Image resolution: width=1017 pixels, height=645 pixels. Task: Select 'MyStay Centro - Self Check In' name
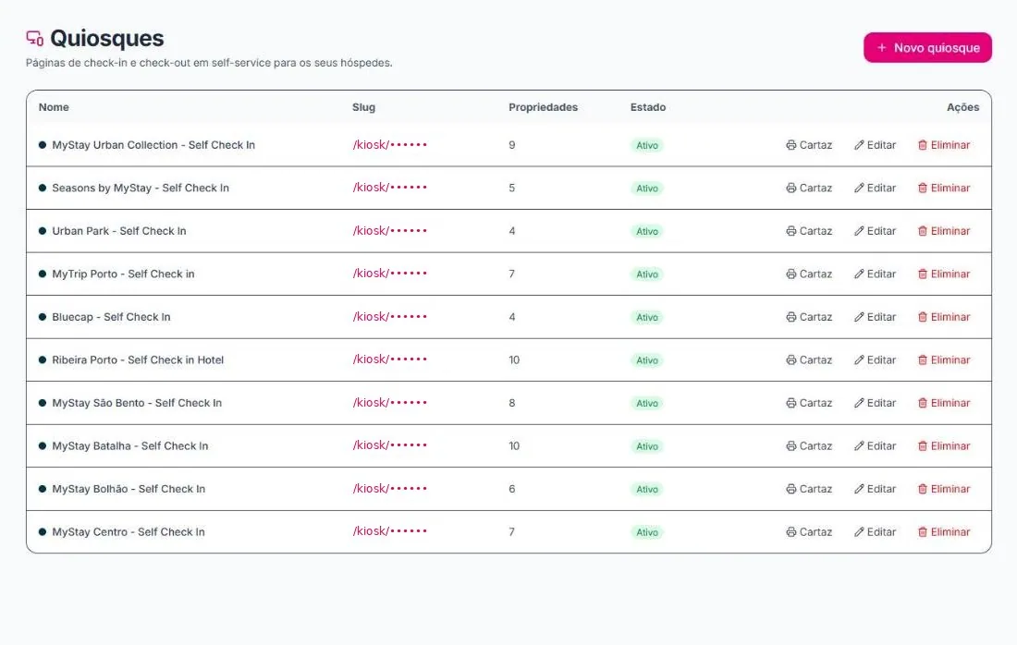[x=129, y=532]
